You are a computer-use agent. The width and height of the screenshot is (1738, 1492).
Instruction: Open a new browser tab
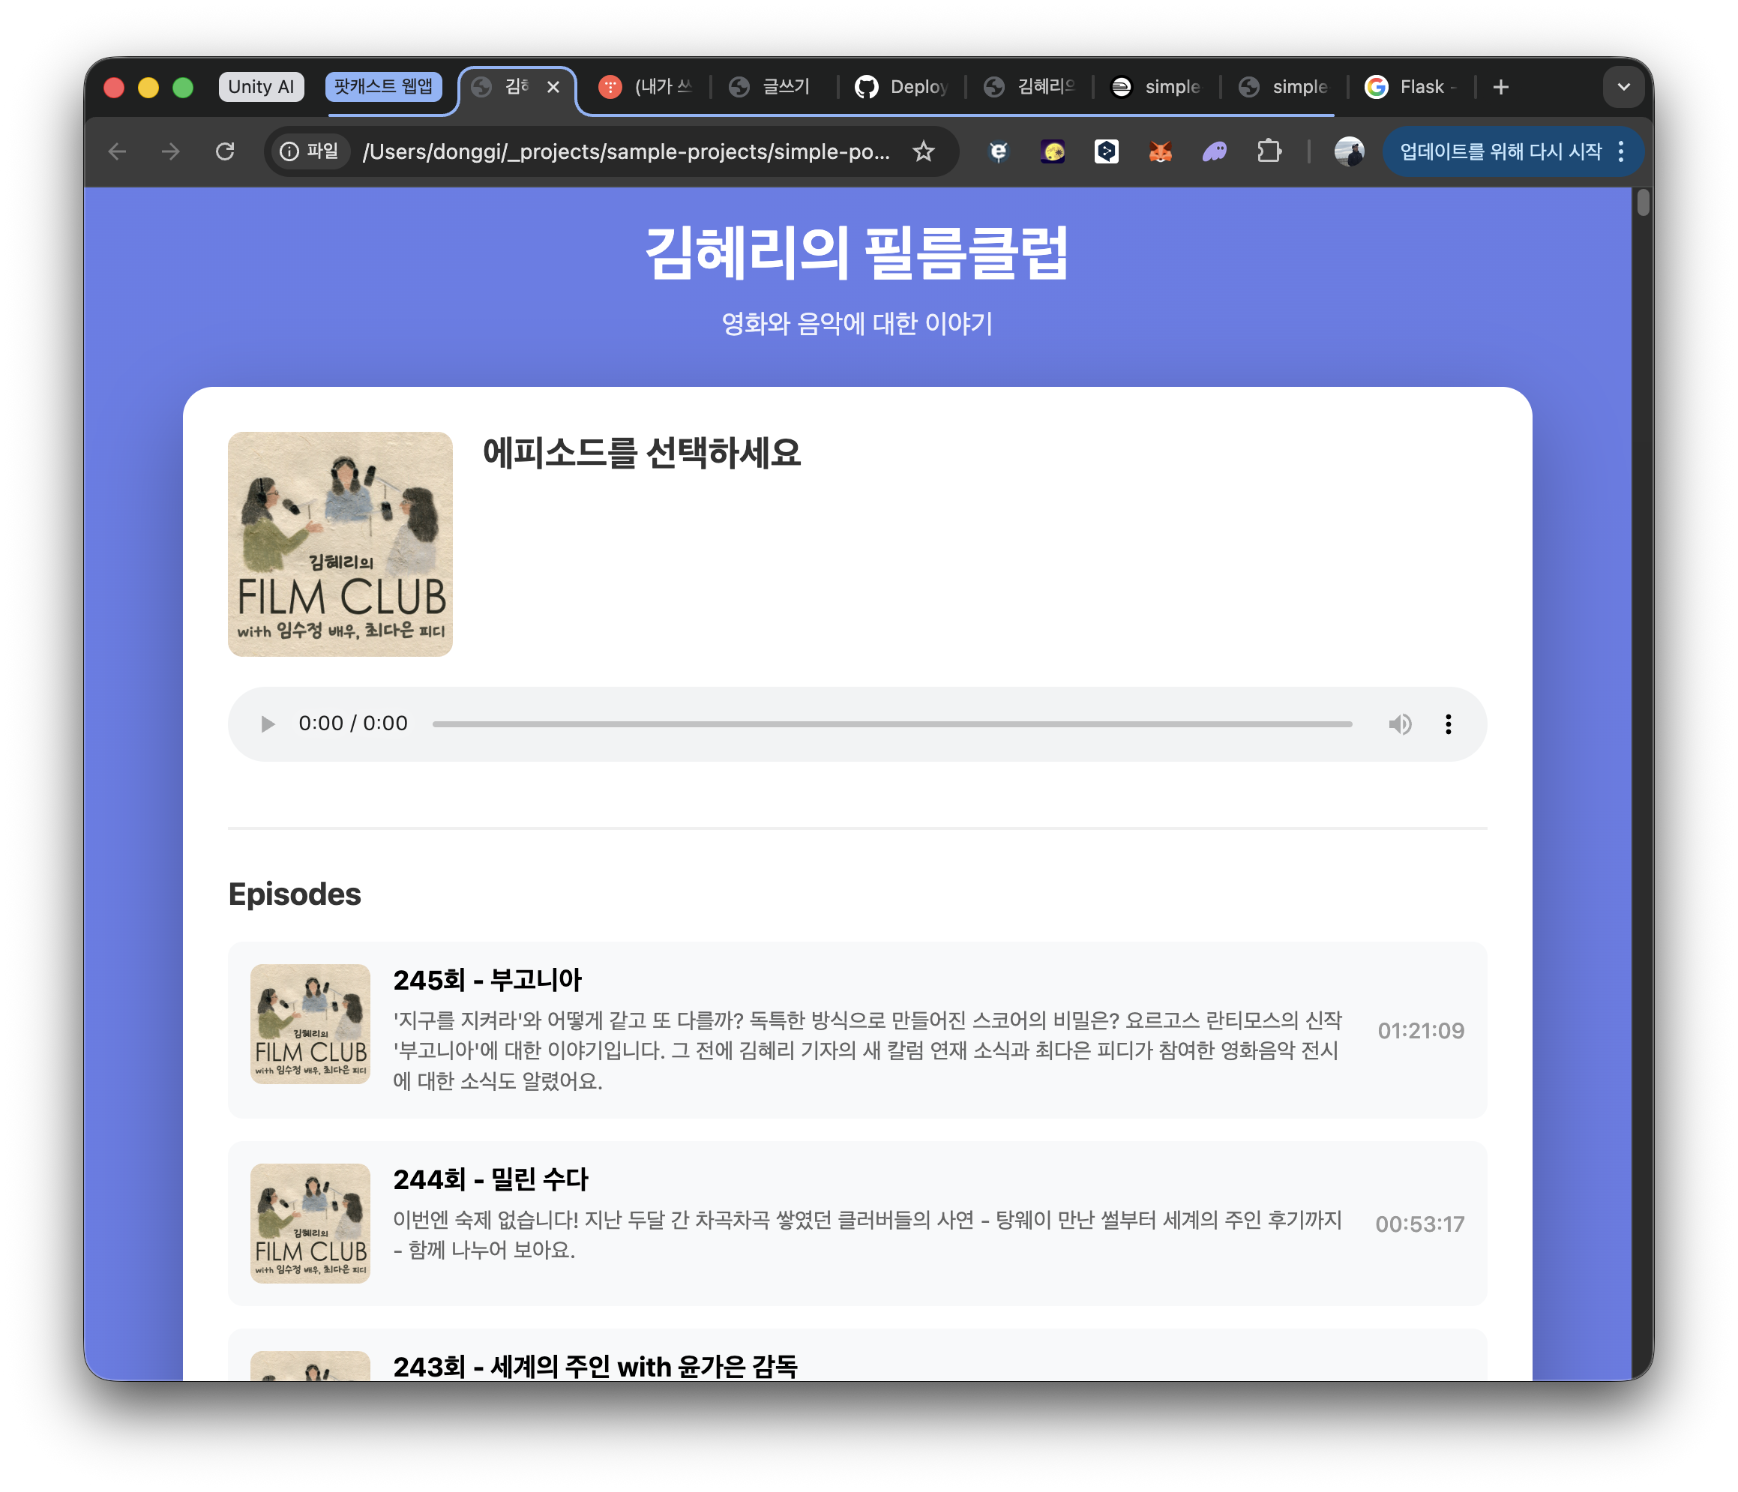(1500, 87)
